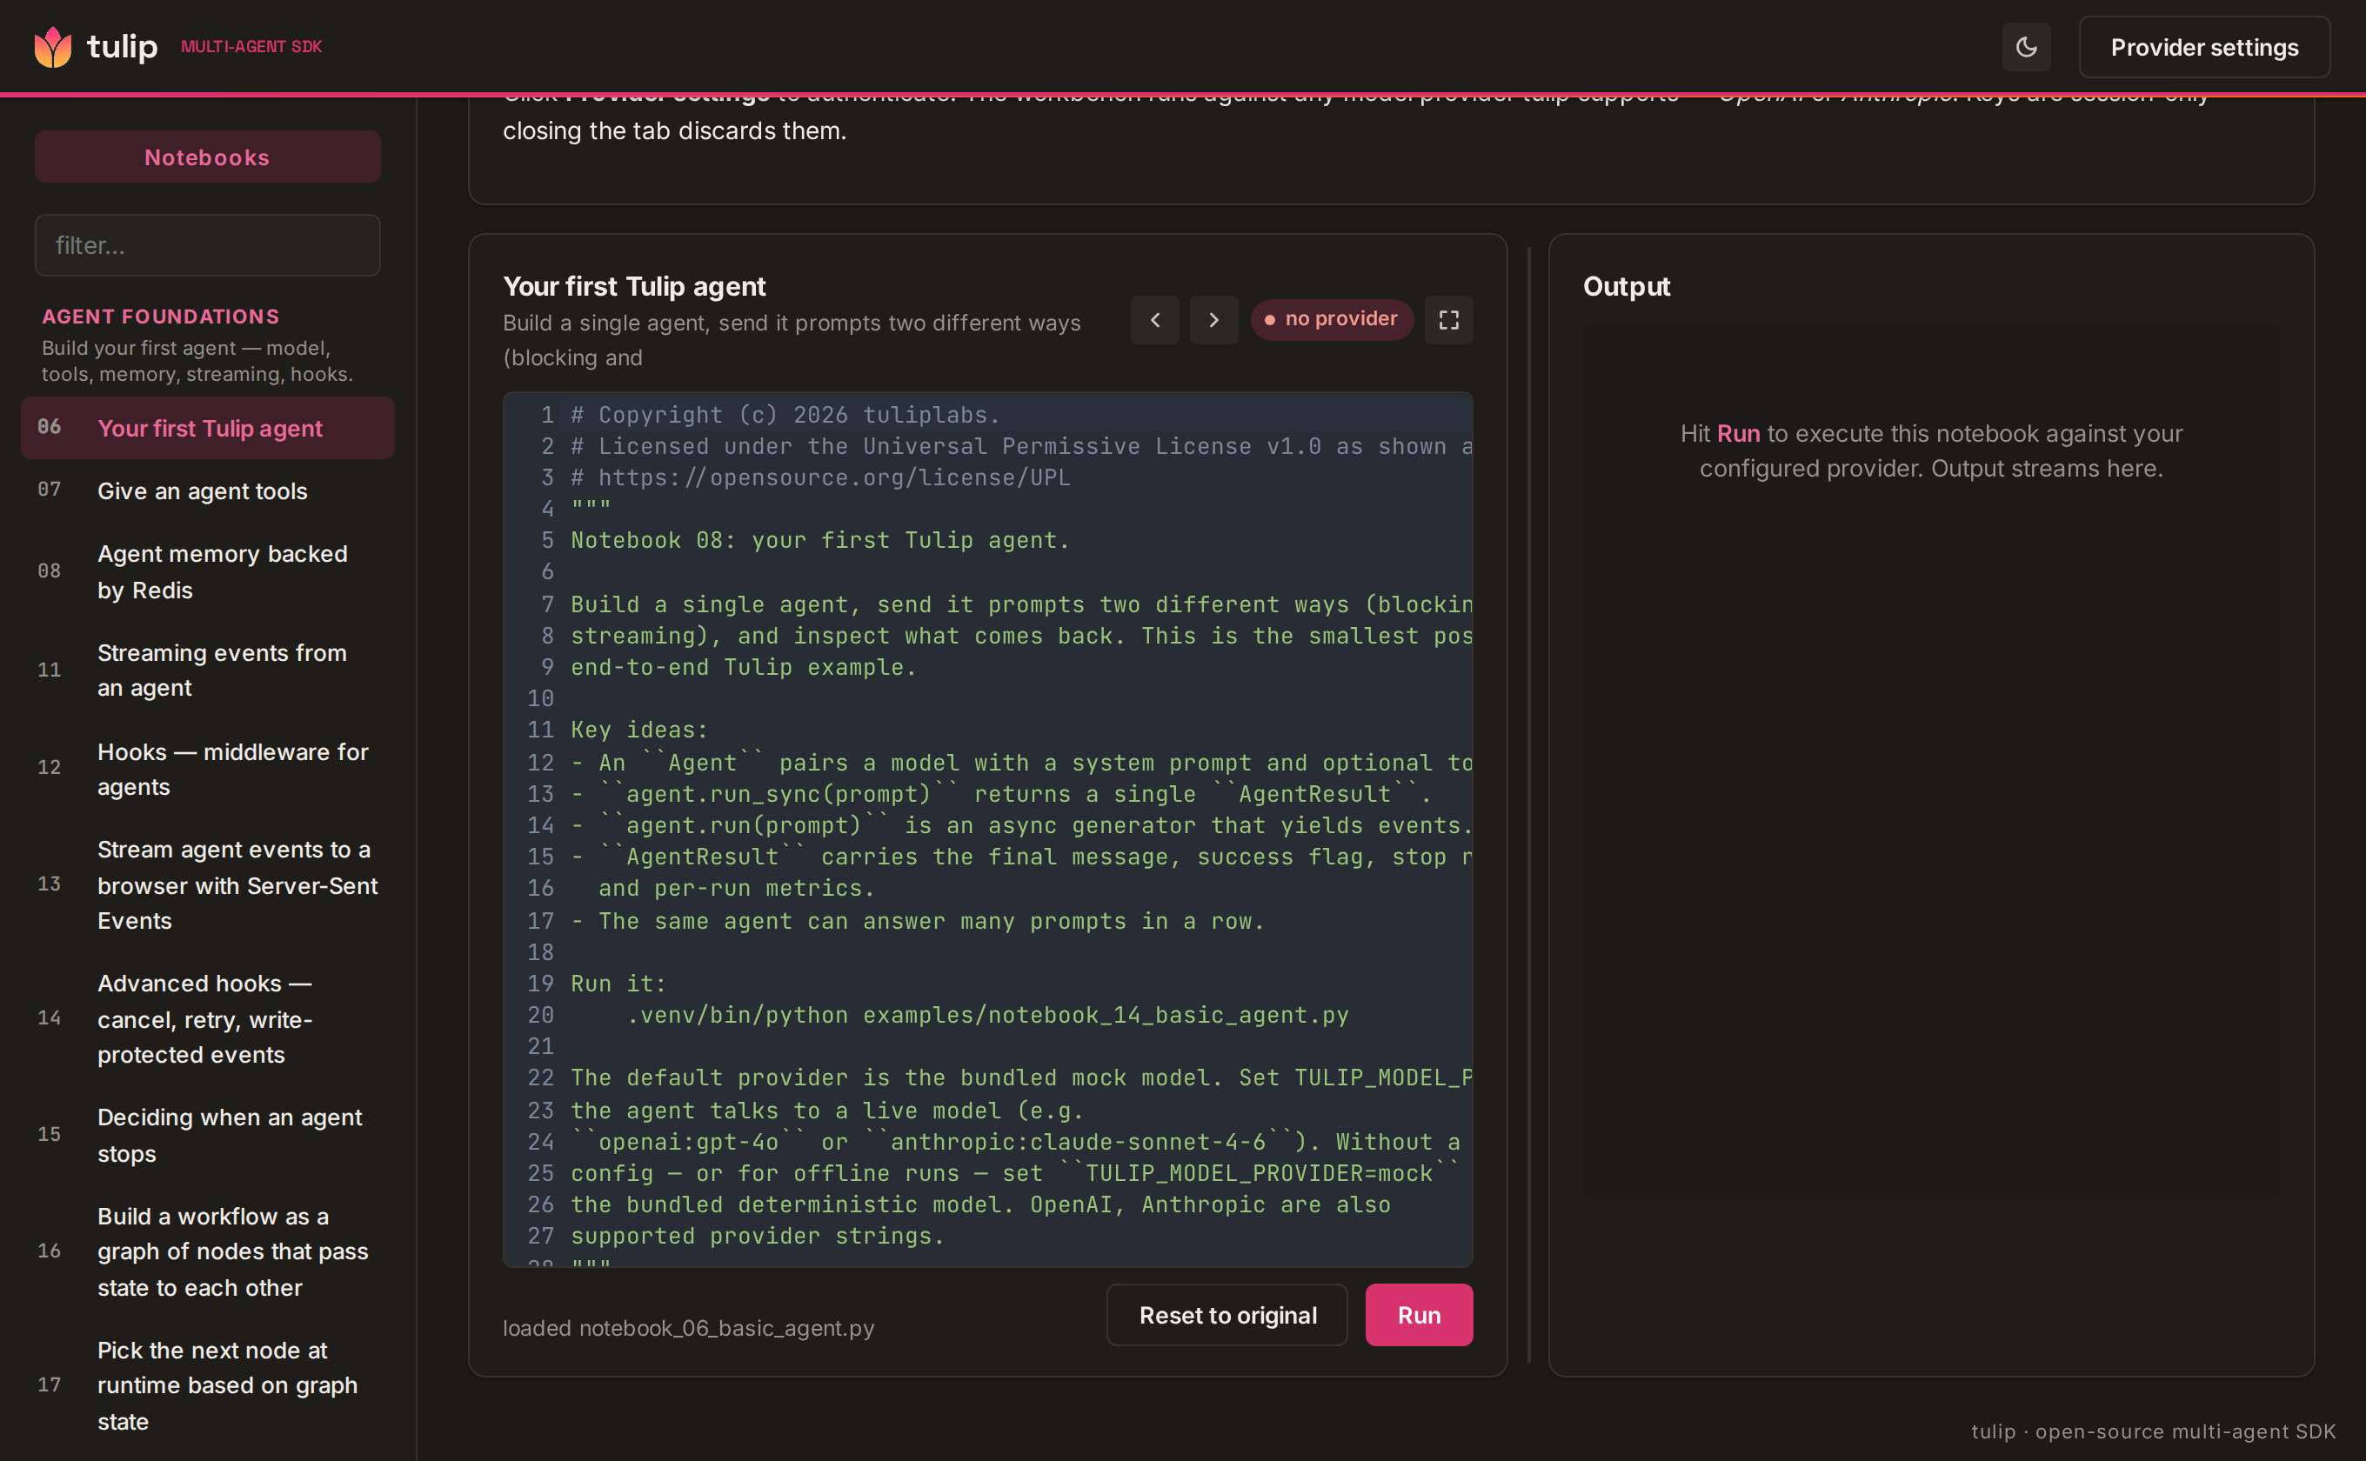Click the MULTI-AGENT SDK label
This screenshot has height=1461, width=2366.
(x=251, y=46)
